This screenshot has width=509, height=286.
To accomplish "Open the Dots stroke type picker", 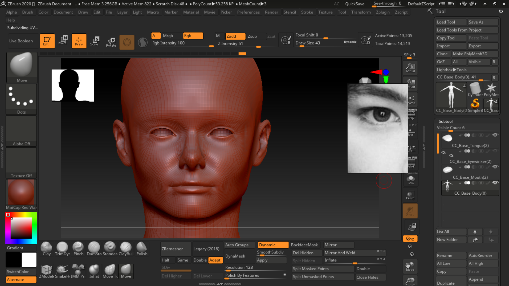I will [x=21, y=99].
